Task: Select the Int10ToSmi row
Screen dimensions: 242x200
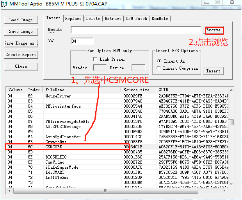Action: click(x=117, y=177)
